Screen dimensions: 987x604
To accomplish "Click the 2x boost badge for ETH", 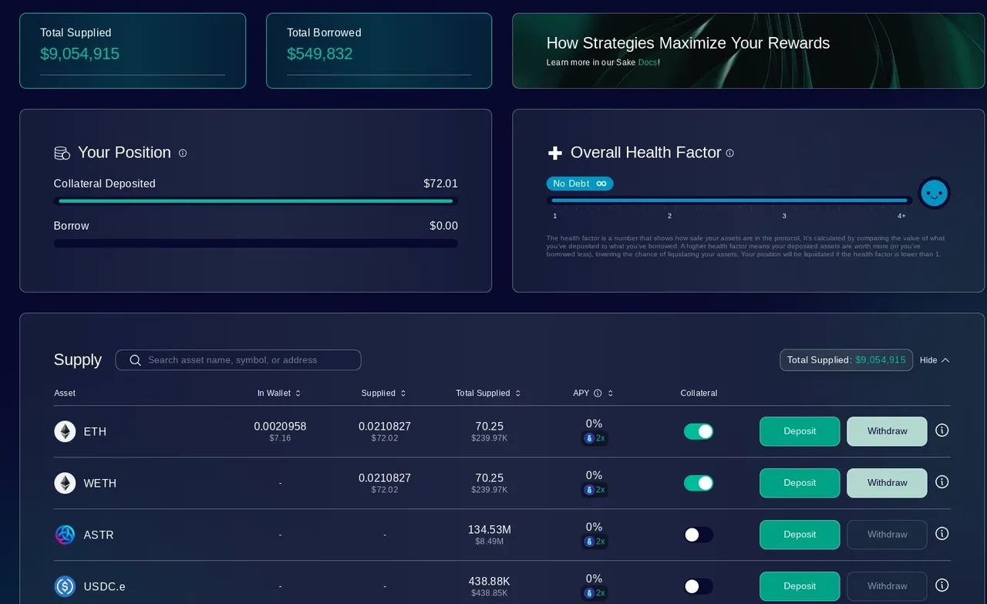I will tap(595, 438).
